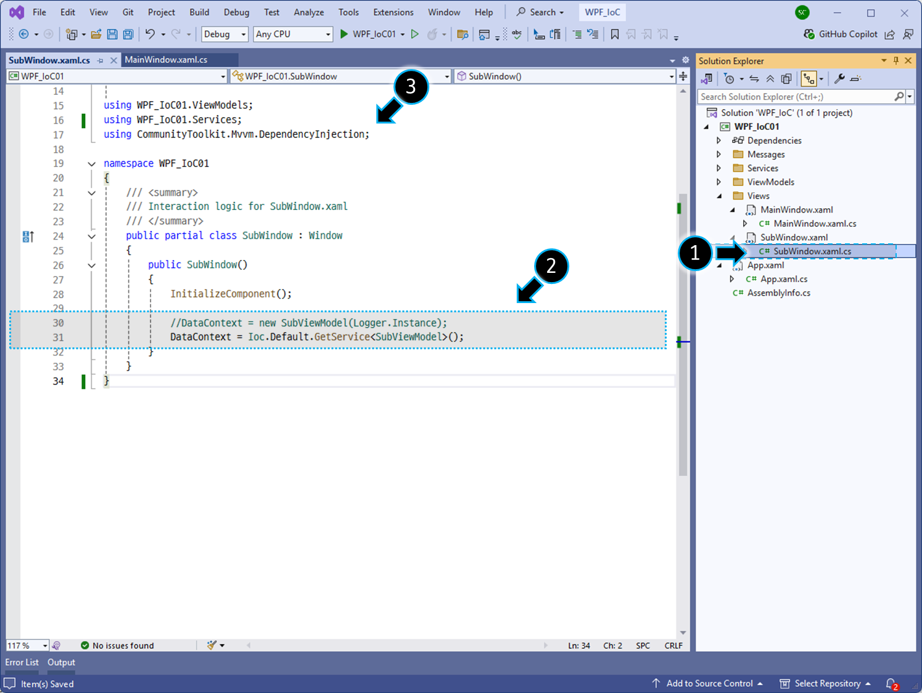Collapse the namespace WPF_IoC01 code block
This screenshot has height=693, width=922.
coord(92,164)
